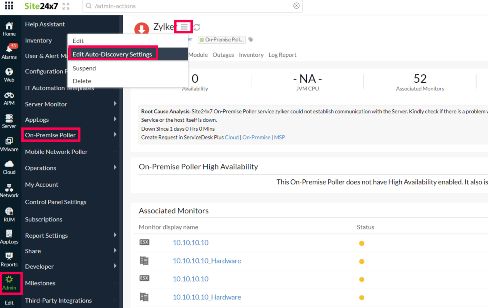
Task: Click the MSP ServiceDesk Plus link
Action: pyautogui.click(x=279, y=137)
